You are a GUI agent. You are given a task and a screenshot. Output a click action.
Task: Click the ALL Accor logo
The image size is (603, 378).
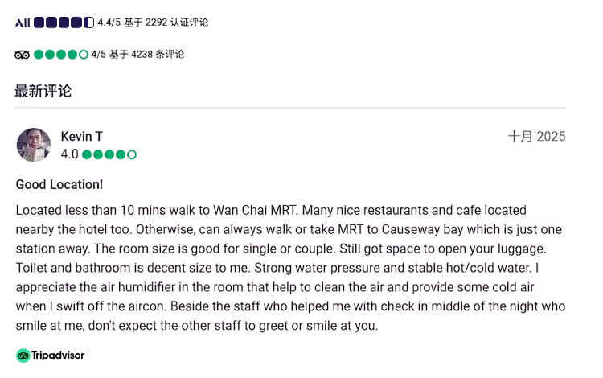22,23
